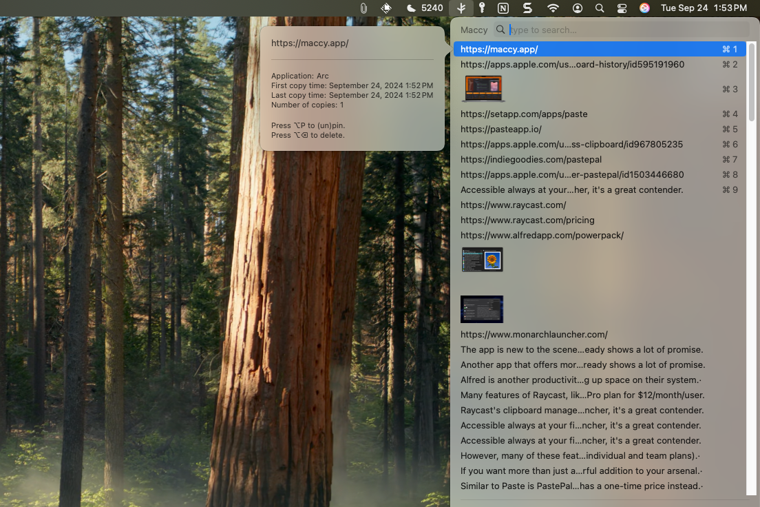Select 'Similar to Paste is PastePal' entry
The image size is (760, 507).
click(x=600, y=486)
